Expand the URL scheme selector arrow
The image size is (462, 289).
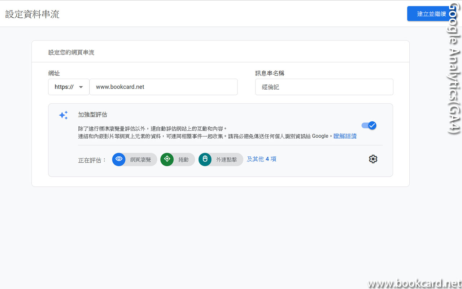point(81,87)
